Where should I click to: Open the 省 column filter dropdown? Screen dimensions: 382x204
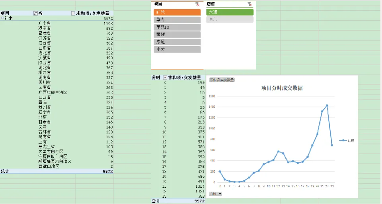point(73,13)
